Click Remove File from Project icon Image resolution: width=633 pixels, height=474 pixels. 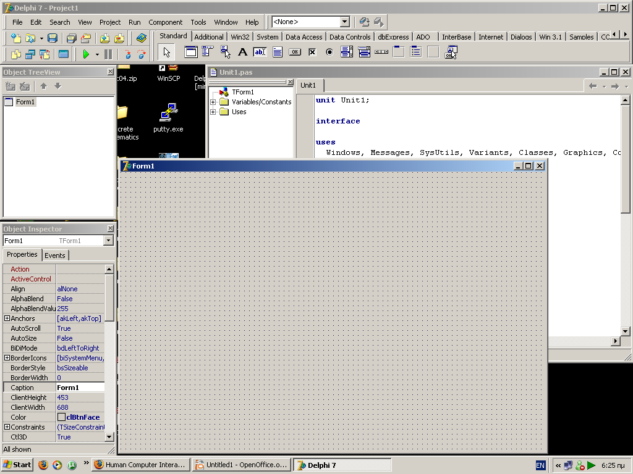(119, 38)
